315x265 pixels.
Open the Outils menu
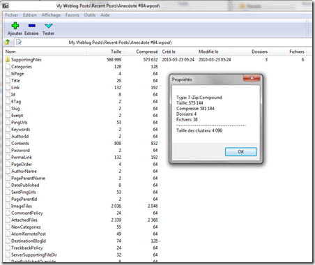[90, 15]
